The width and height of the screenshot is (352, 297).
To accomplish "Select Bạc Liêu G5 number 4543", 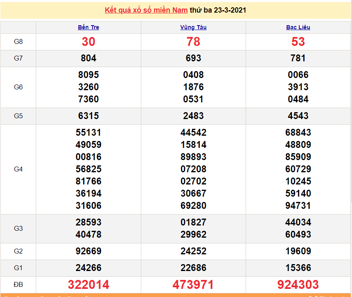I will (x=298, y=116).
